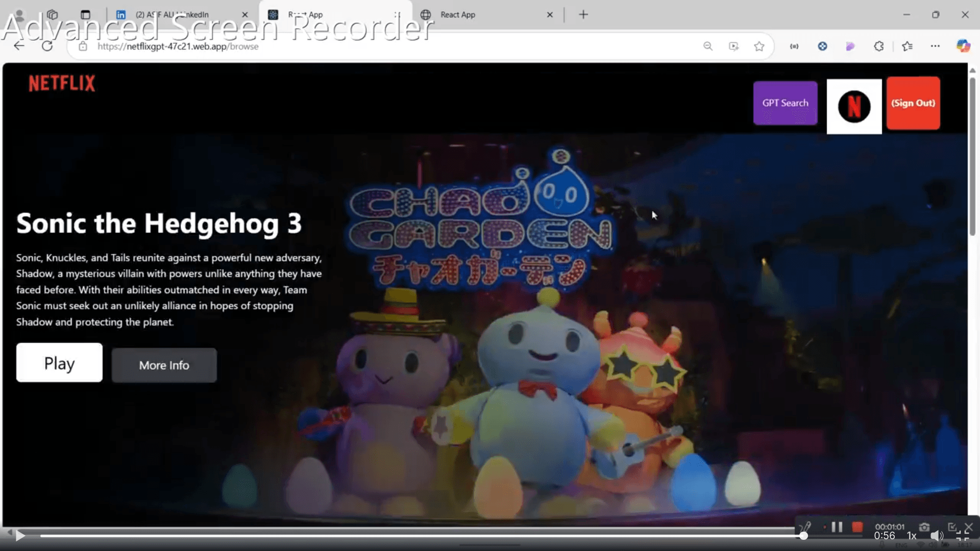Open the recorder pen annotation tool
Screen dimensions: 980x551
coord(805,527)
